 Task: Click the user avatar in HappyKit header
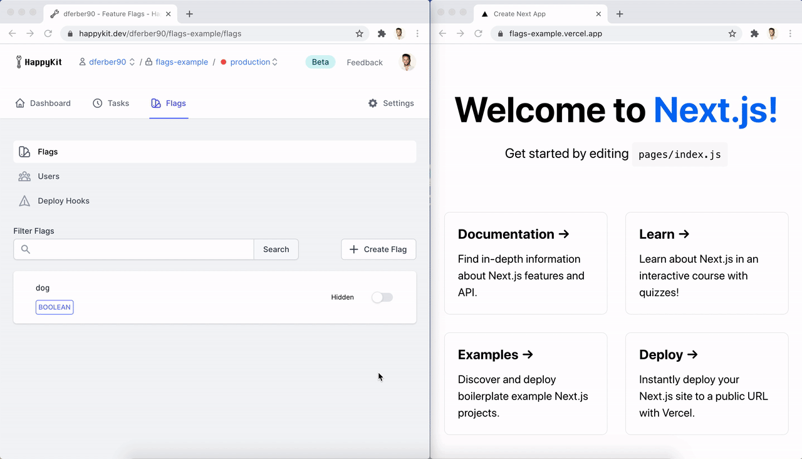click(407, 61)
